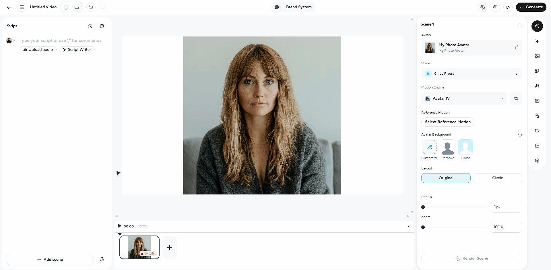Image resolution: width=551 pixels, height=270 pixels.
Task: Open the elements tool in sidebar
Action: pyautogui.click(x=537, y=71)
